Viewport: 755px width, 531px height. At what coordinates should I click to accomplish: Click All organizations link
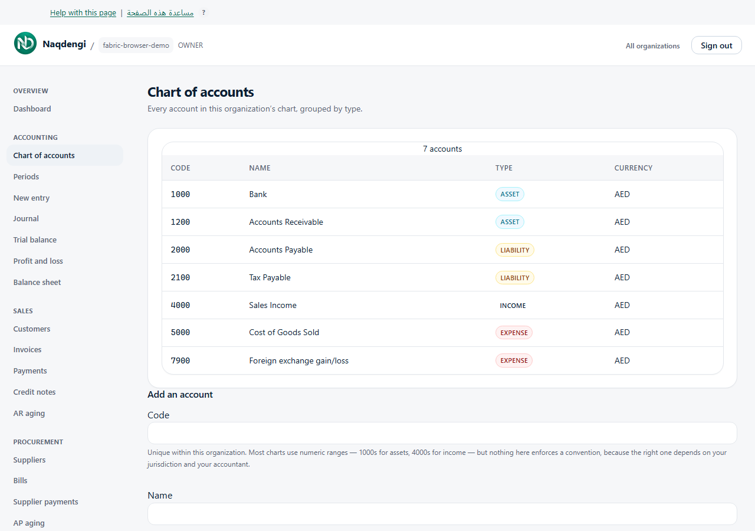pos(652,45)
